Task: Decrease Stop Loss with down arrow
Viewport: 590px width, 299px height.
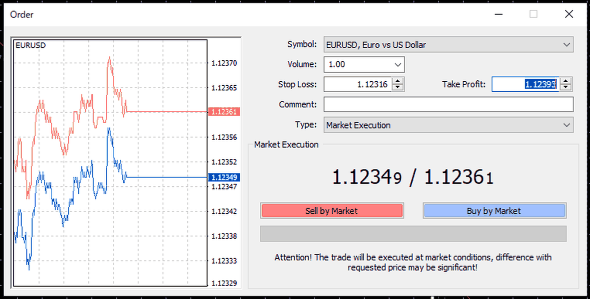Action: coord(398,88)
